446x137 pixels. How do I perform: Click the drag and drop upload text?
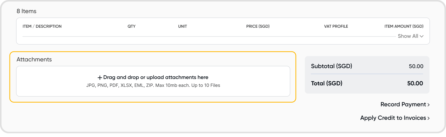click(x=156, y=77)
